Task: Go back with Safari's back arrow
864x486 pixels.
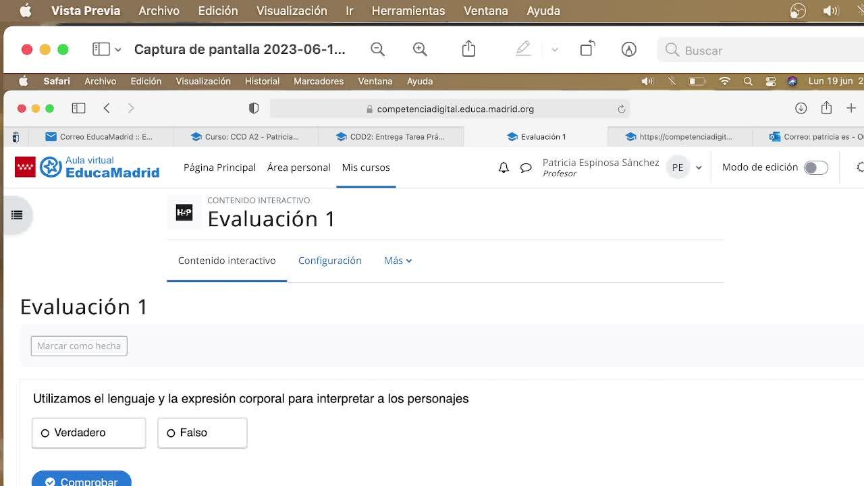Action: (107, 108)
